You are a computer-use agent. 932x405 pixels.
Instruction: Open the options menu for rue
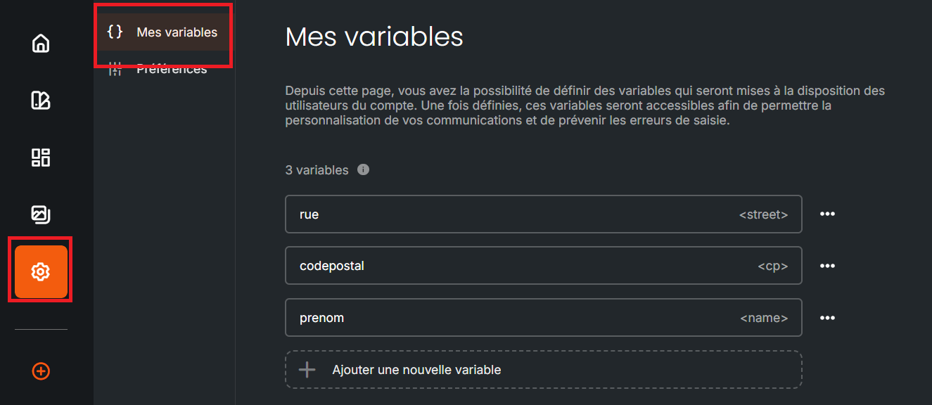[827, 214]
